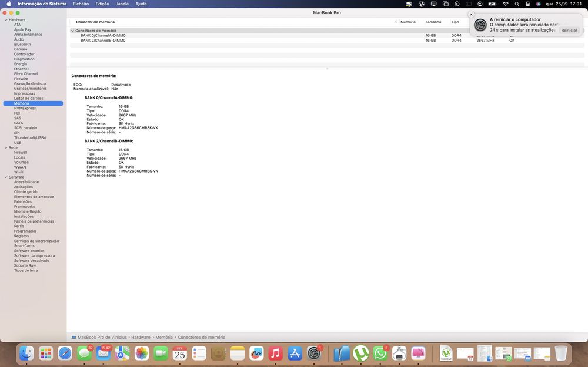Open Calendar showing 25 in Dock
This screenshot has height=367, width=588.
point(179,353)
